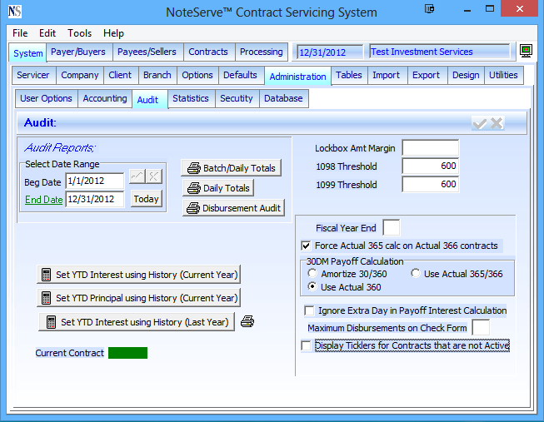
Task: Open the Company tab
Action: point(80,75)
